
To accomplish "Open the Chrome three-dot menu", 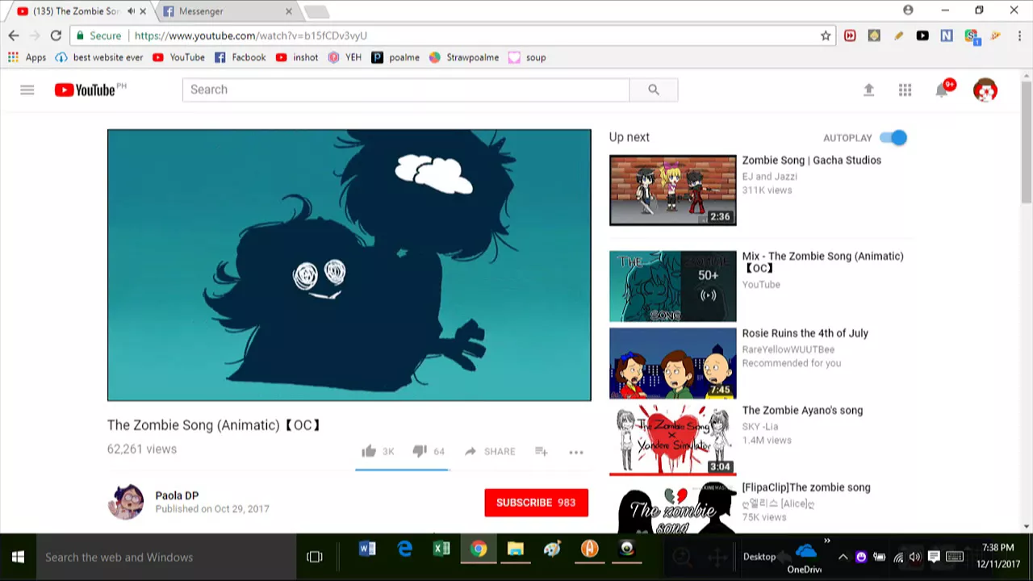I will 1020,36.
